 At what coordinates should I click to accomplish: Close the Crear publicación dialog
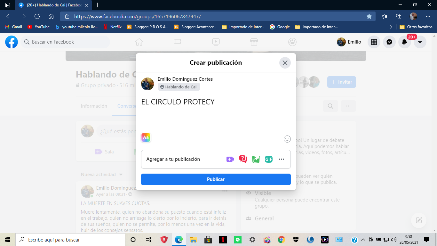285,63
